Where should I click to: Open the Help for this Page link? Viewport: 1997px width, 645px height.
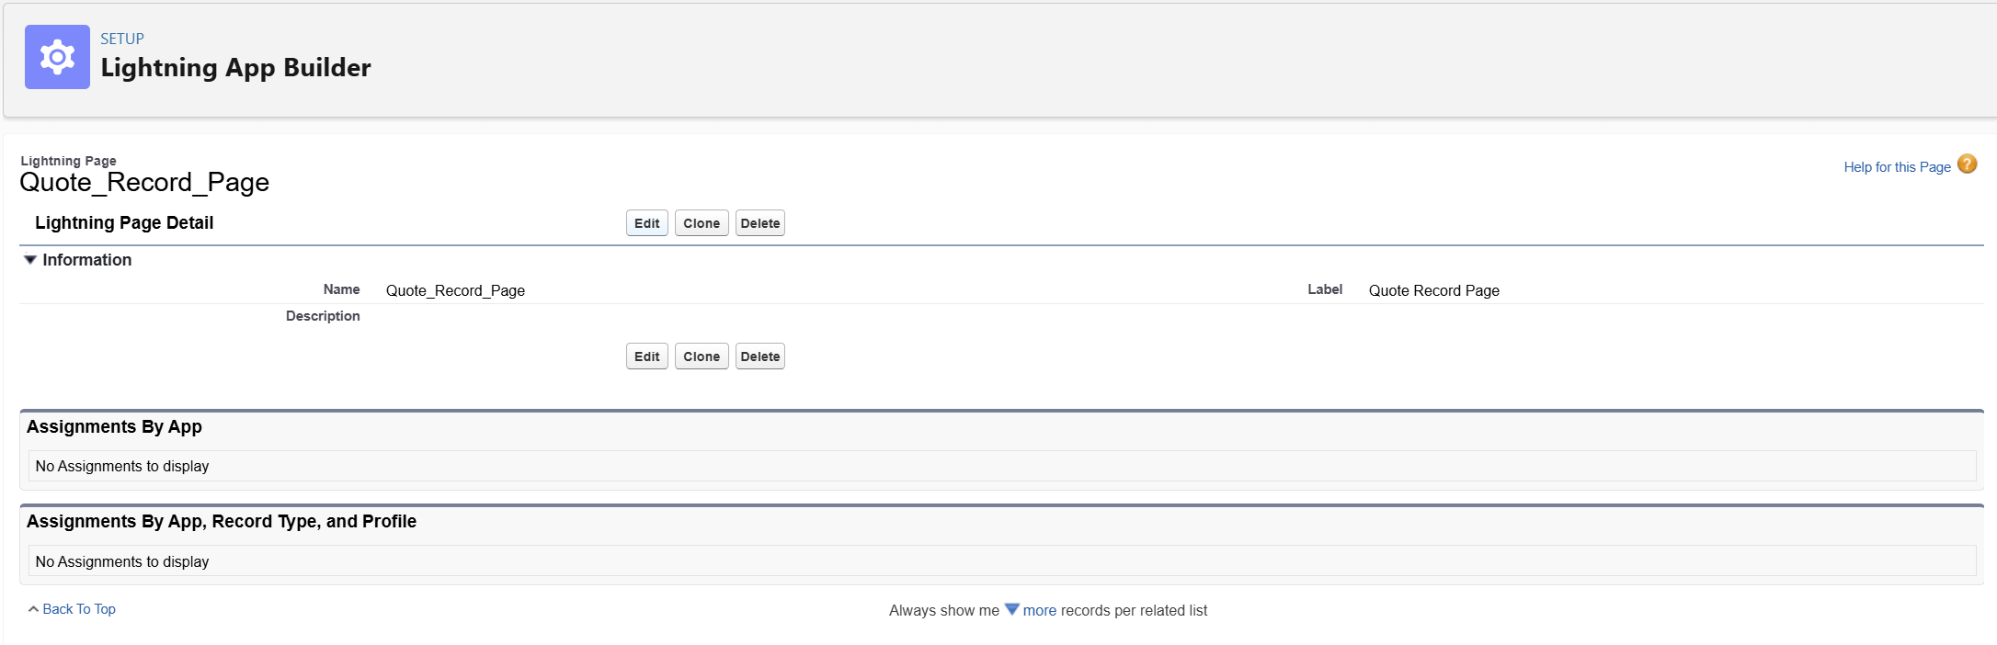[x=1897, y=167]
